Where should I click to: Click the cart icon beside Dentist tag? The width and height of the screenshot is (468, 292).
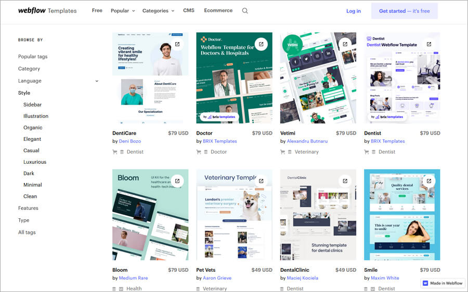click(x=366, y=152)
